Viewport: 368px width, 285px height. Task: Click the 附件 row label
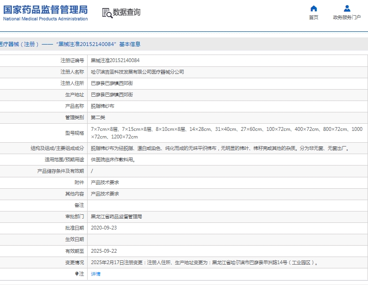click(79, 182)
